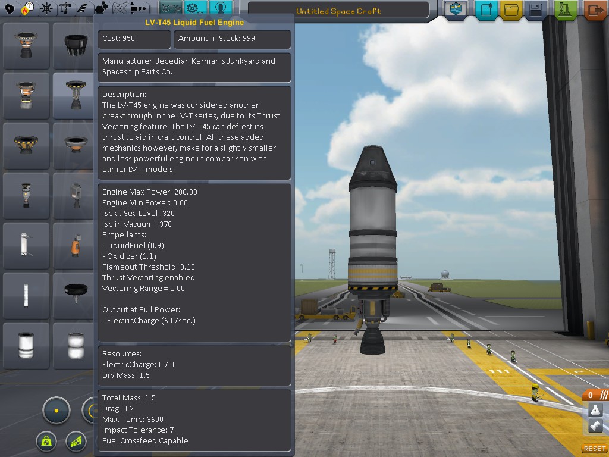The width and height of the screenshot is (609, 457).
Task: Select the highlighted LV-T45 engine thumbnail
Action: point(74,96)
